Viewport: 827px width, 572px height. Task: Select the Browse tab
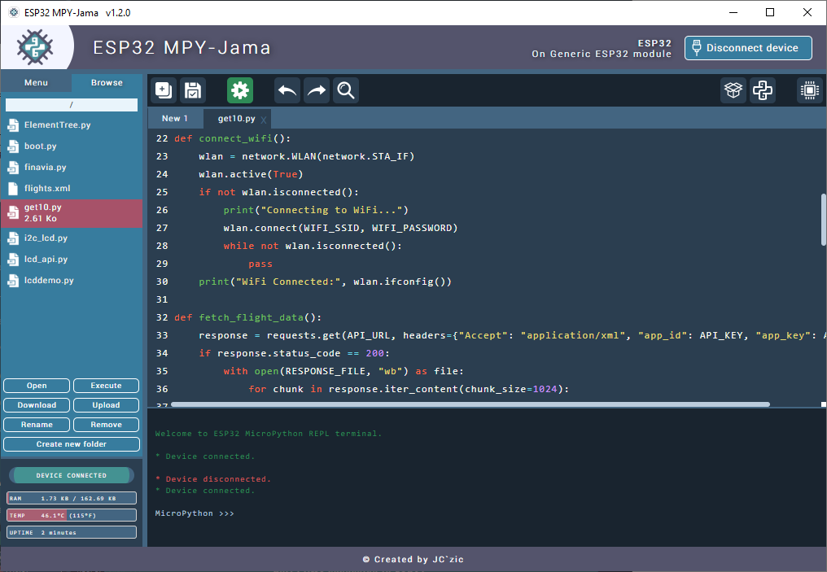pos(107,83)
